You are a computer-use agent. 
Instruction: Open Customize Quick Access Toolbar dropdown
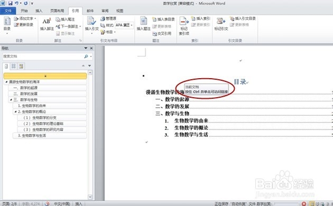coord(32,3)
